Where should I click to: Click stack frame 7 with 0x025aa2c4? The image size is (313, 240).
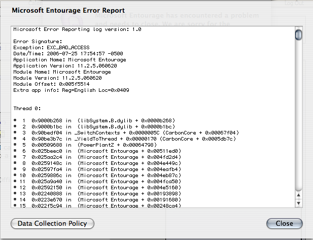pos(97,157)
